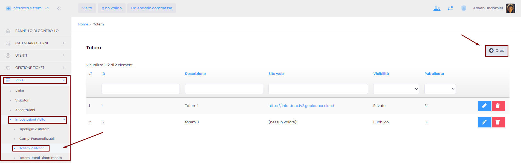Edit totem 3 with pencil icon
Screen dimensions: 521x163
484,122
